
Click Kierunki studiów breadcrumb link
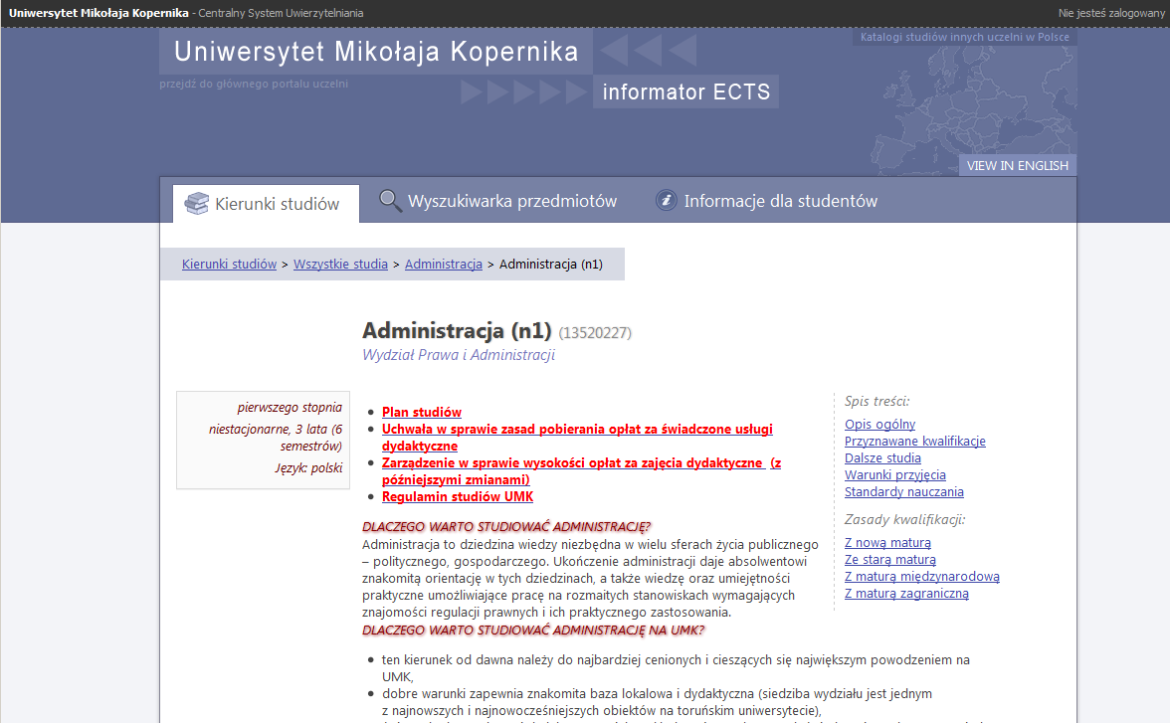(229, 265)
